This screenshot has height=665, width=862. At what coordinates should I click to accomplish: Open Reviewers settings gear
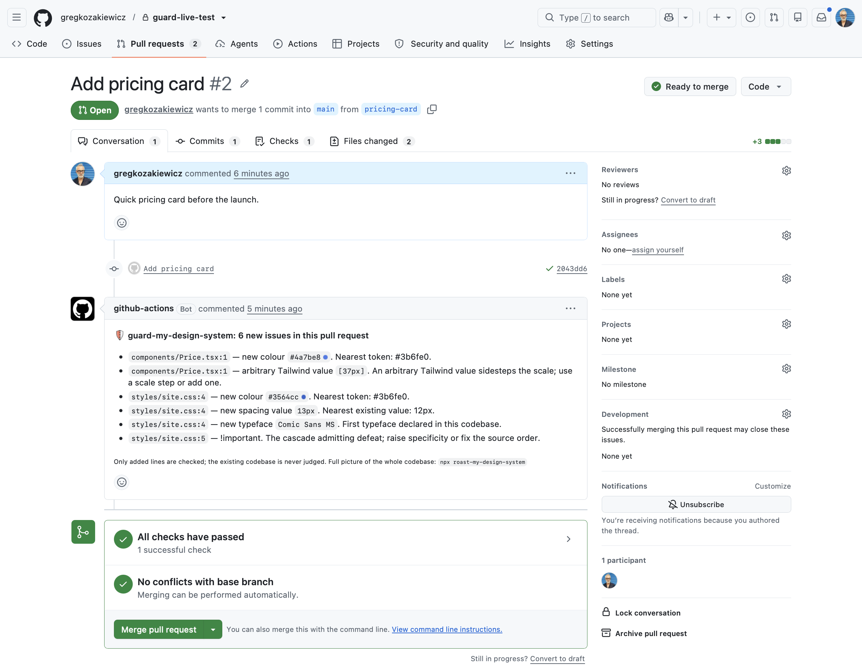click(x=786, y=170)
